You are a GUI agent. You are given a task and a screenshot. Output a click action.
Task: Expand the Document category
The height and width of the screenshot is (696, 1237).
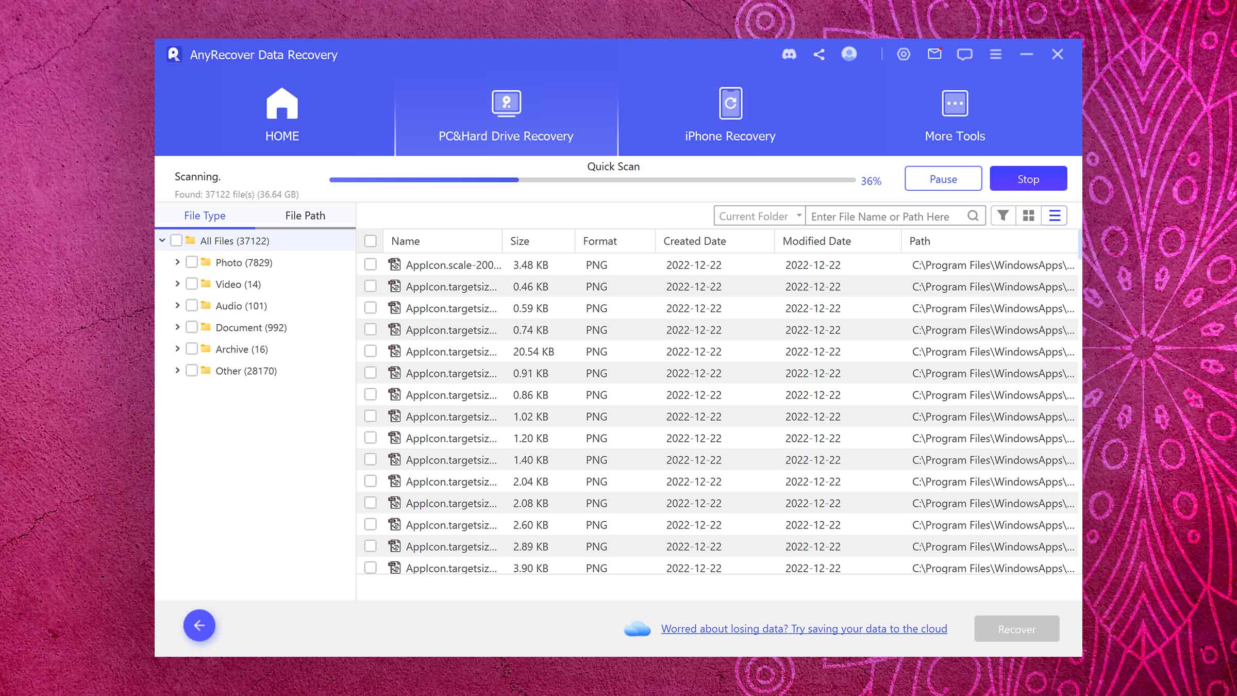click(x=177, y=327)
